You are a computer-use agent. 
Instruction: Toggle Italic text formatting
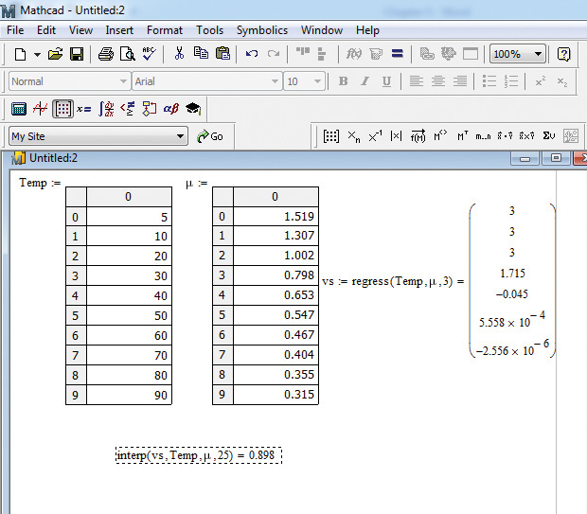pos(365,81)
